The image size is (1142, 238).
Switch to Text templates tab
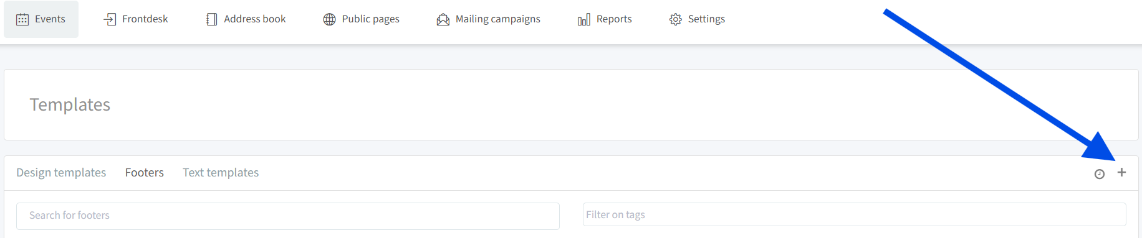pos(221,173)
